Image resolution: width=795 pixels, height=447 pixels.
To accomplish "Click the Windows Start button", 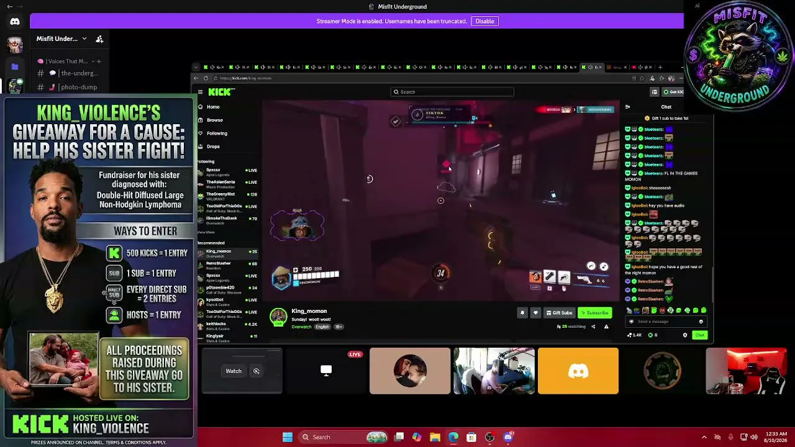I will (288, 437).
